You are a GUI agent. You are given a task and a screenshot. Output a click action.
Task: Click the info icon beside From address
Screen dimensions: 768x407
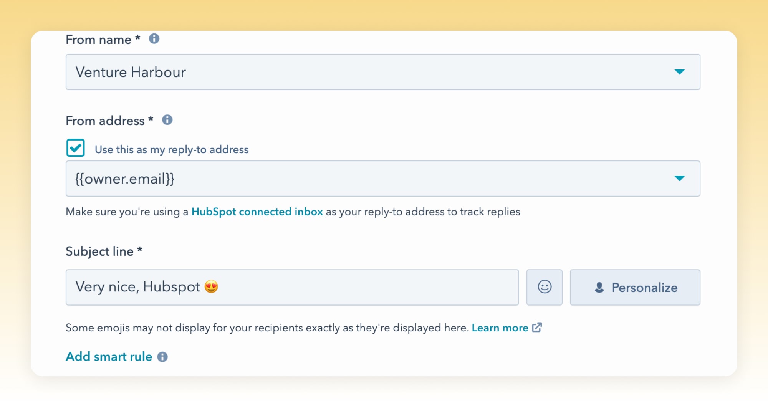(x=167, y=120)
